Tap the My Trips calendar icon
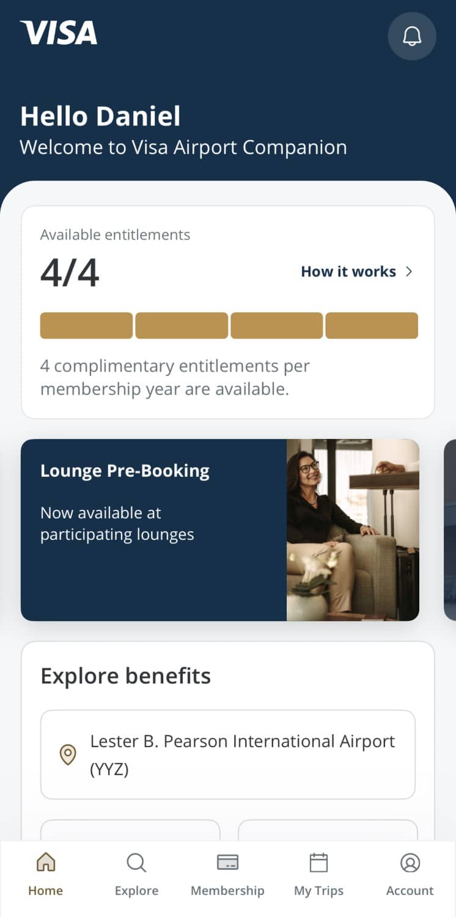The image size is (456, 917). (318, 863)
